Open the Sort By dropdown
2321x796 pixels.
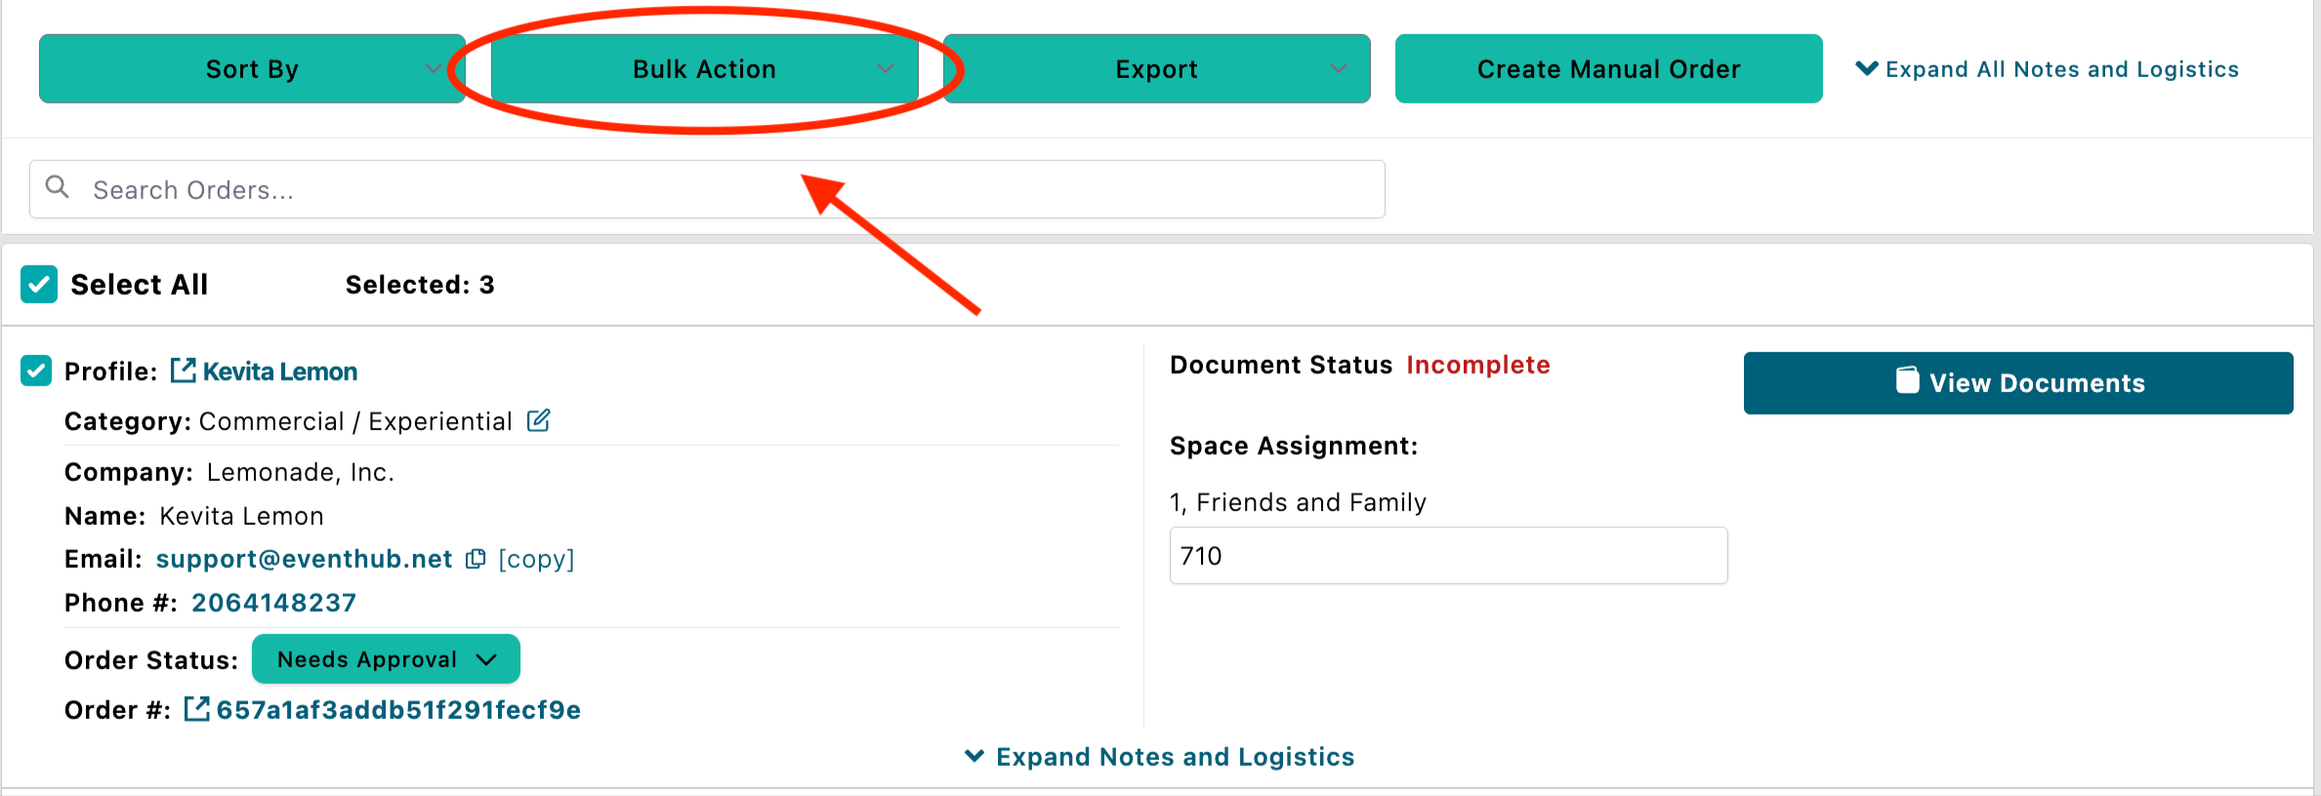pyautogui.click(x=252, y=68)
